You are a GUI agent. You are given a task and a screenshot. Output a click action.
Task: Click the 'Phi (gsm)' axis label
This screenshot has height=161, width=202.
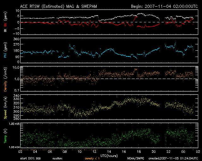(5, 50)
